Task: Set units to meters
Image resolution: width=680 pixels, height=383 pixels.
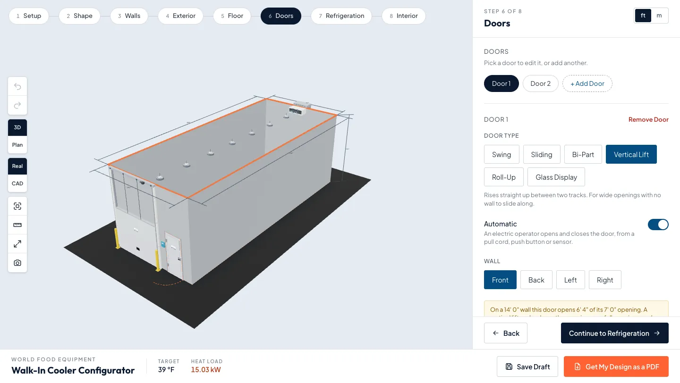Action: (659, 16)
